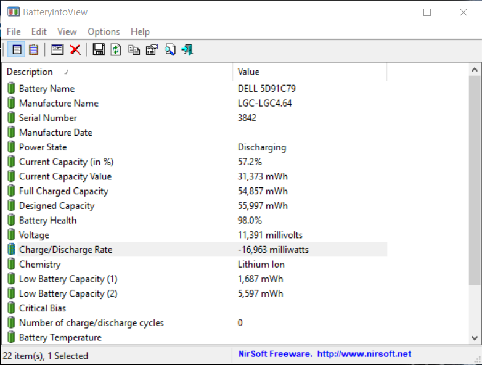This screenshot has height=365, width=482.
Task: Select the Power State row
Action: pyautogui.click(x=195, y=147)
